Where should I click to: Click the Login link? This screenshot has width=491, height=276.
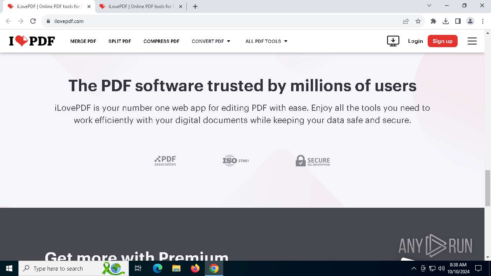(x=415, y=41)
